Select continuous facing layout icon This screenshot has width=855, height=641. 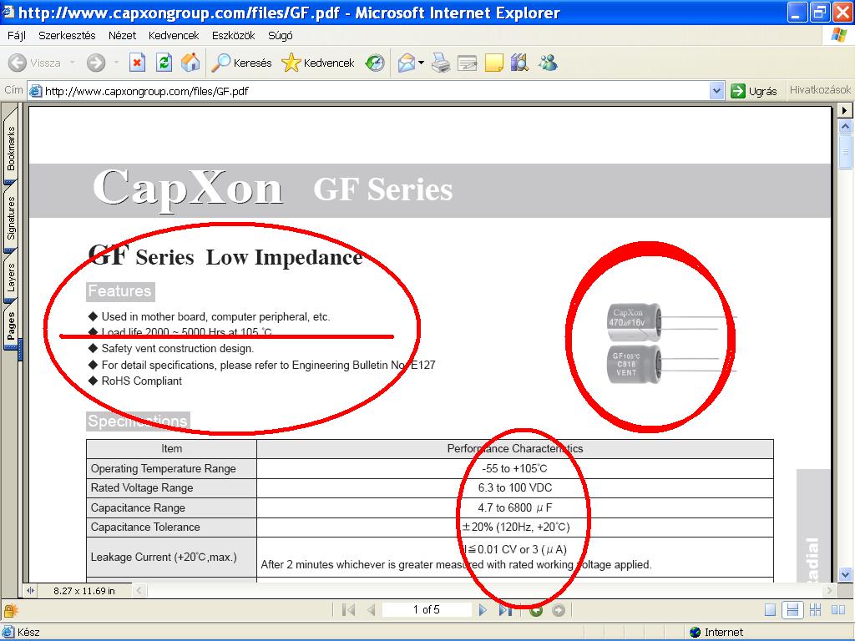[815, 610]
